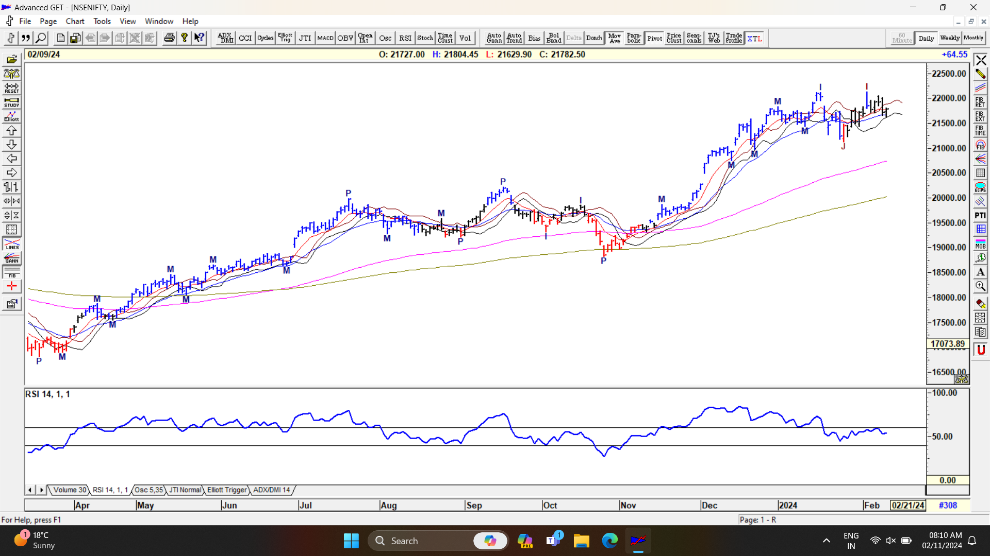Image resolution: width=990 pixels, height=556 pixels.
Task: Select the Fibonacci Retracement tool
Action: coord(980,102)
